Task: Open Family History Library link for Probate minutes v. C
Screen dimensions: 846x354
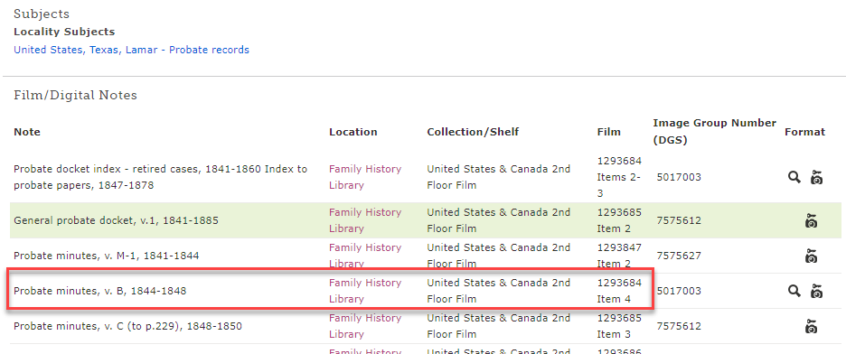Action: tap(365, 326)
